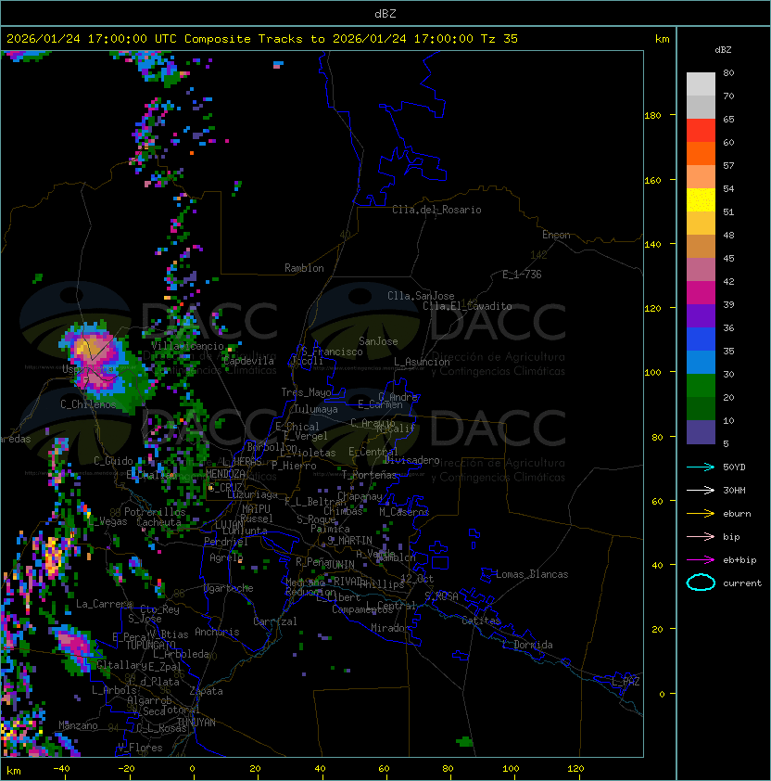Click the cyan 50YD arrow legend icon
The width and height of the screenshot is (771, 781).
point(701,467)
